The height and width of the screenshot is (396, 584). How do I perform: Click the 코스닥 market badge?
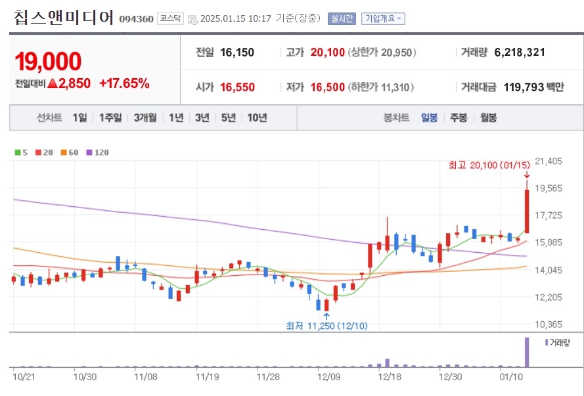(x=170, y=18)
